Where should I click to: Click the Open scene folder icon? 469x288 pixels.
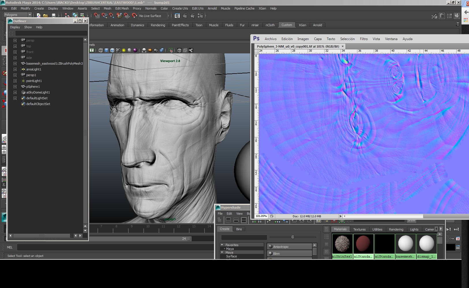click(46, 16)
